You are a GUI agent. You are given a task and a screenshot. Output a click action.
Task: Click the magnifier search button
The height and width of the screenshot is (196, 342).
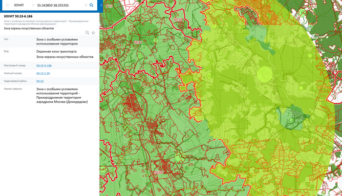[x=91, y=5]
